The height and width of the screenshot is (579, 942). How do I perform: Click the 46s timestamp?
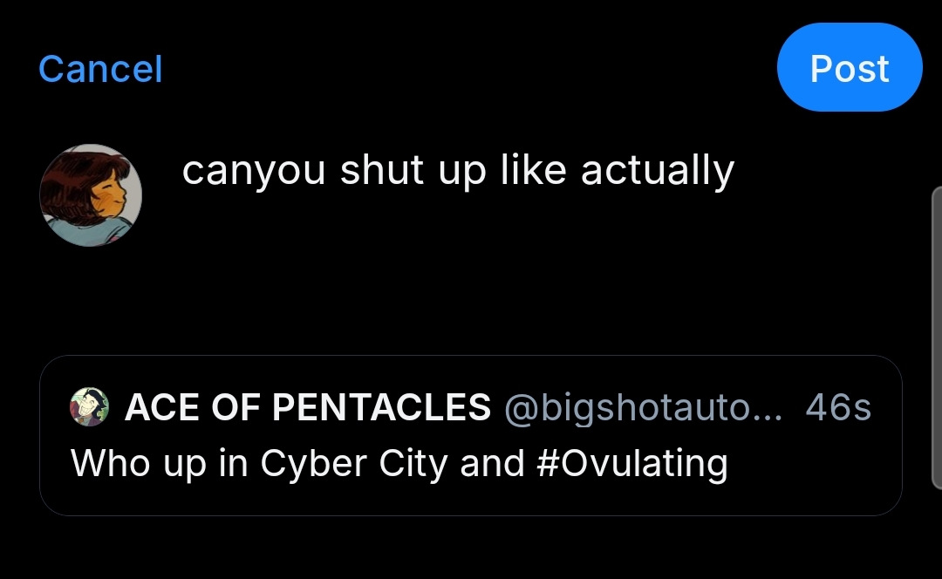tap(837, 407)
